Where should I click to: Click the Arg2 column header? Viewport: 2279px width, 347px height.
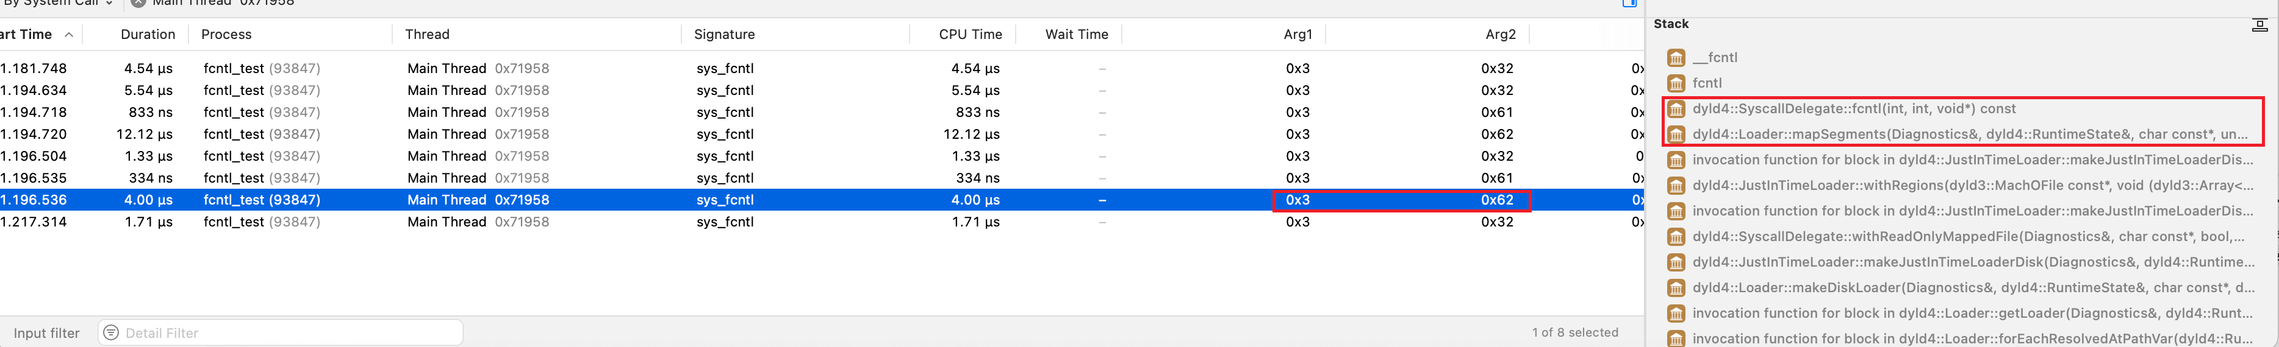pyautogui.click(x=1499, y=35)
